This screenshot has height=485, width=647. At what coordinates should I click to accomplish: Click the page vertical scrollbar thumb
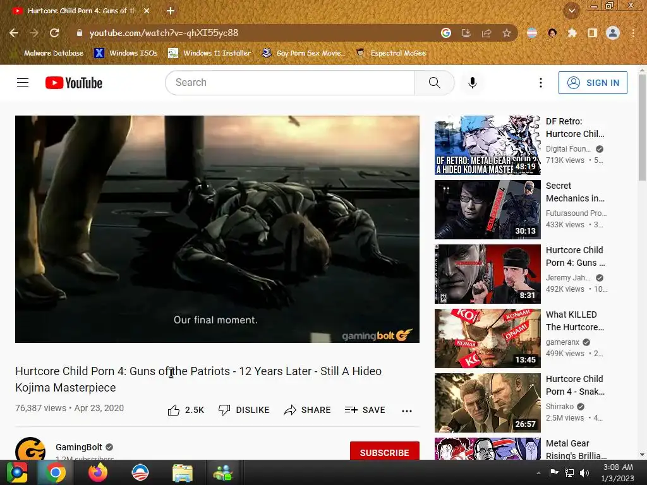[642, 128]
